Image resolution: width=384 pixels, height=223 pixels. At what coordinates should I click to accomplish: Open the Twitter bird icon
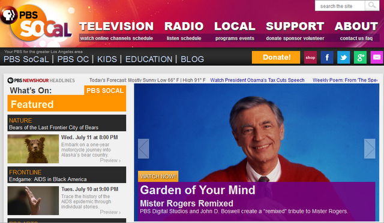click(343, 58)
